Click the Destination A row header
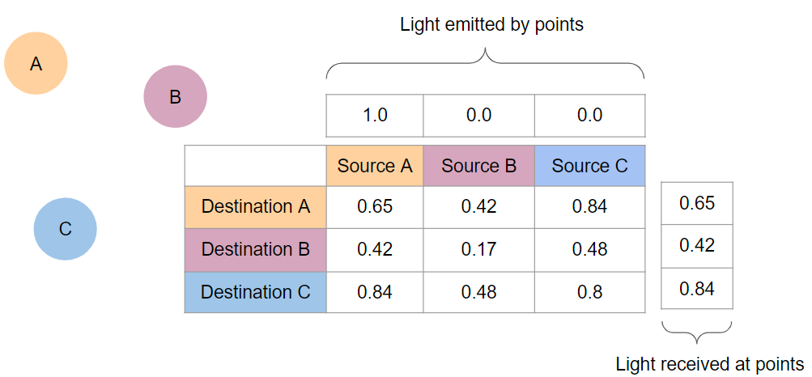 (255, 206)
